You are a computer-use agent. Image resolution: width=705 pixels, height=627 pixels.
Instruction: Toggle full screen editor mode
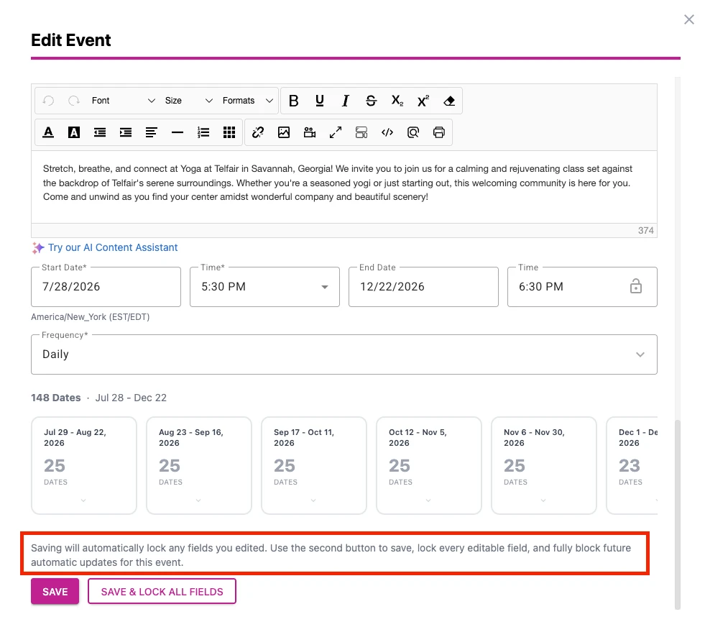point(336,133)
